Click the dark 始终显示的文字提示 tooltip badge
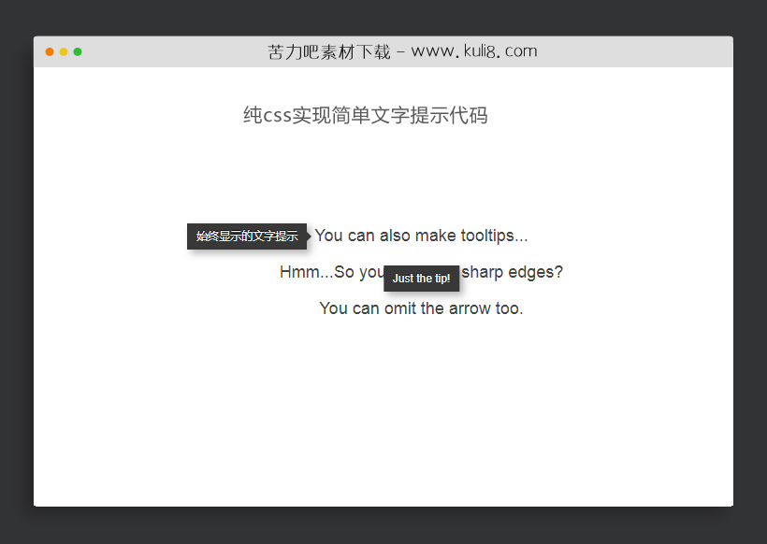Viewport: 767px width, 544px height. tap(246, 236)
